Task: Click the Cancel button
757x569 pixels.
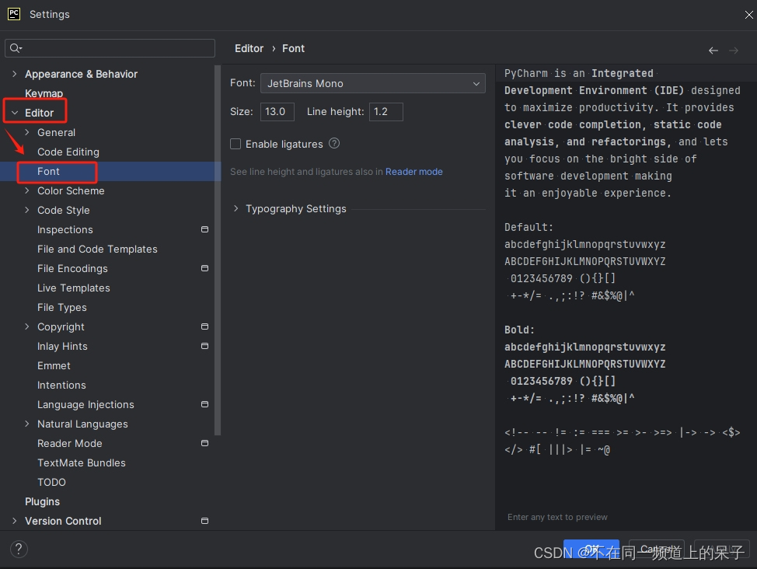Action: pyautogui.click(x=656, y=549)
